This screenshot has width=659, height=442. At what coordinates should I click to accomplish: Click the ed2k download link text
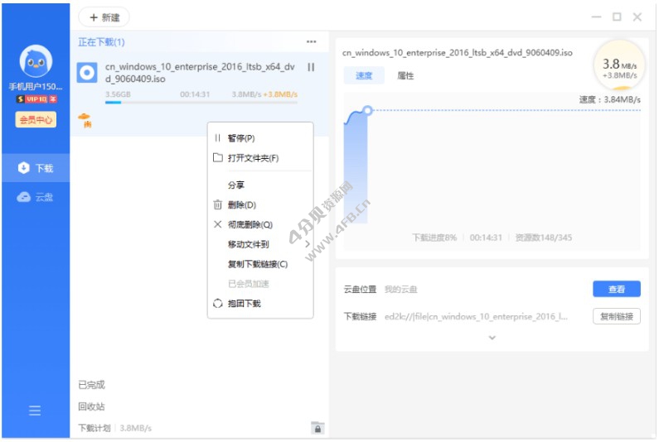(x=476, y=316)
